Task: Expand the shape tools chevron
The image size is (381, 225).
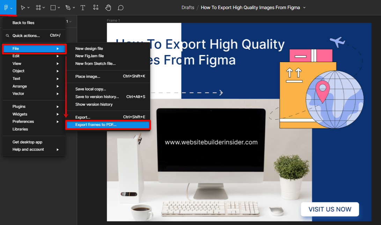Action: pos(59,8)
